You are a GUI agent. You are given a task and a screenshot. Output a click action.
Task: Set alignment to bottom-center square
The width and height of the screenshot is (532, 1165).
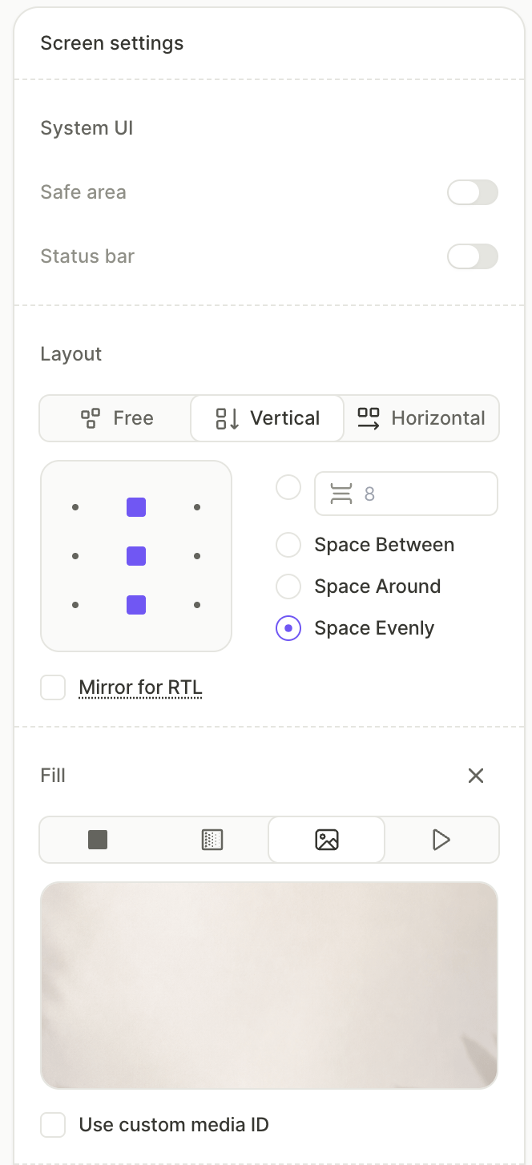[136, 605]
